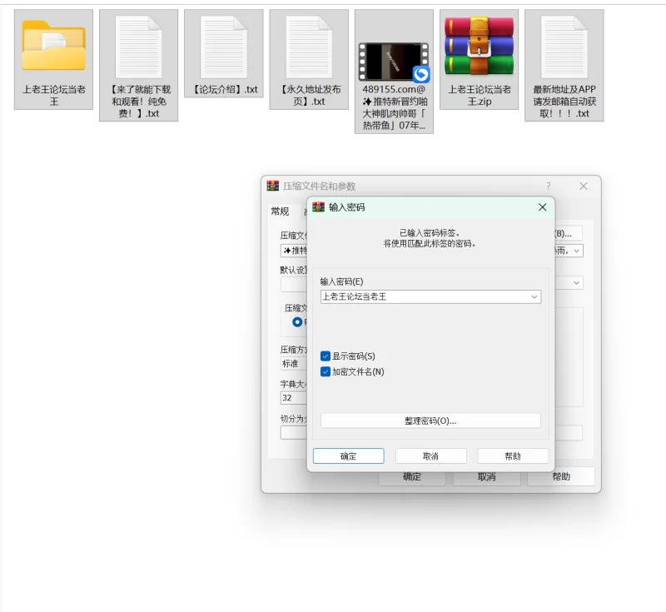Select the 【来了就能下载和观看】.txt file icon

coord(138,47)
